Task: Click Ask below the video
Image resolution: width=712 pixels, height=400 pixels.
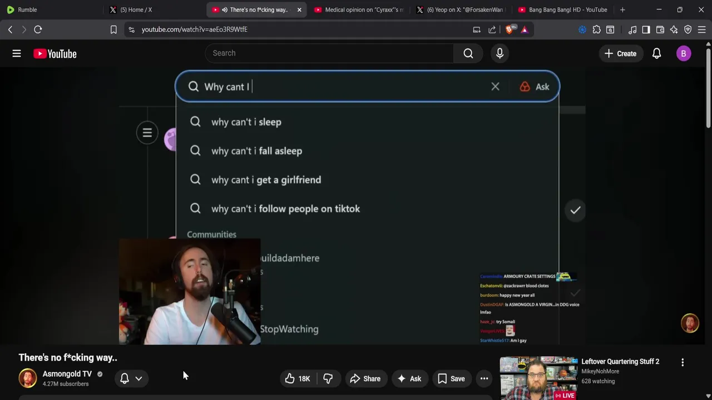Action: [x=409, y=378]
